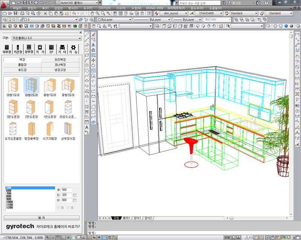Viewport: 301px width, 240px height.
Task: Click the W: 500 width input field
Action: [x=67, y=190]
